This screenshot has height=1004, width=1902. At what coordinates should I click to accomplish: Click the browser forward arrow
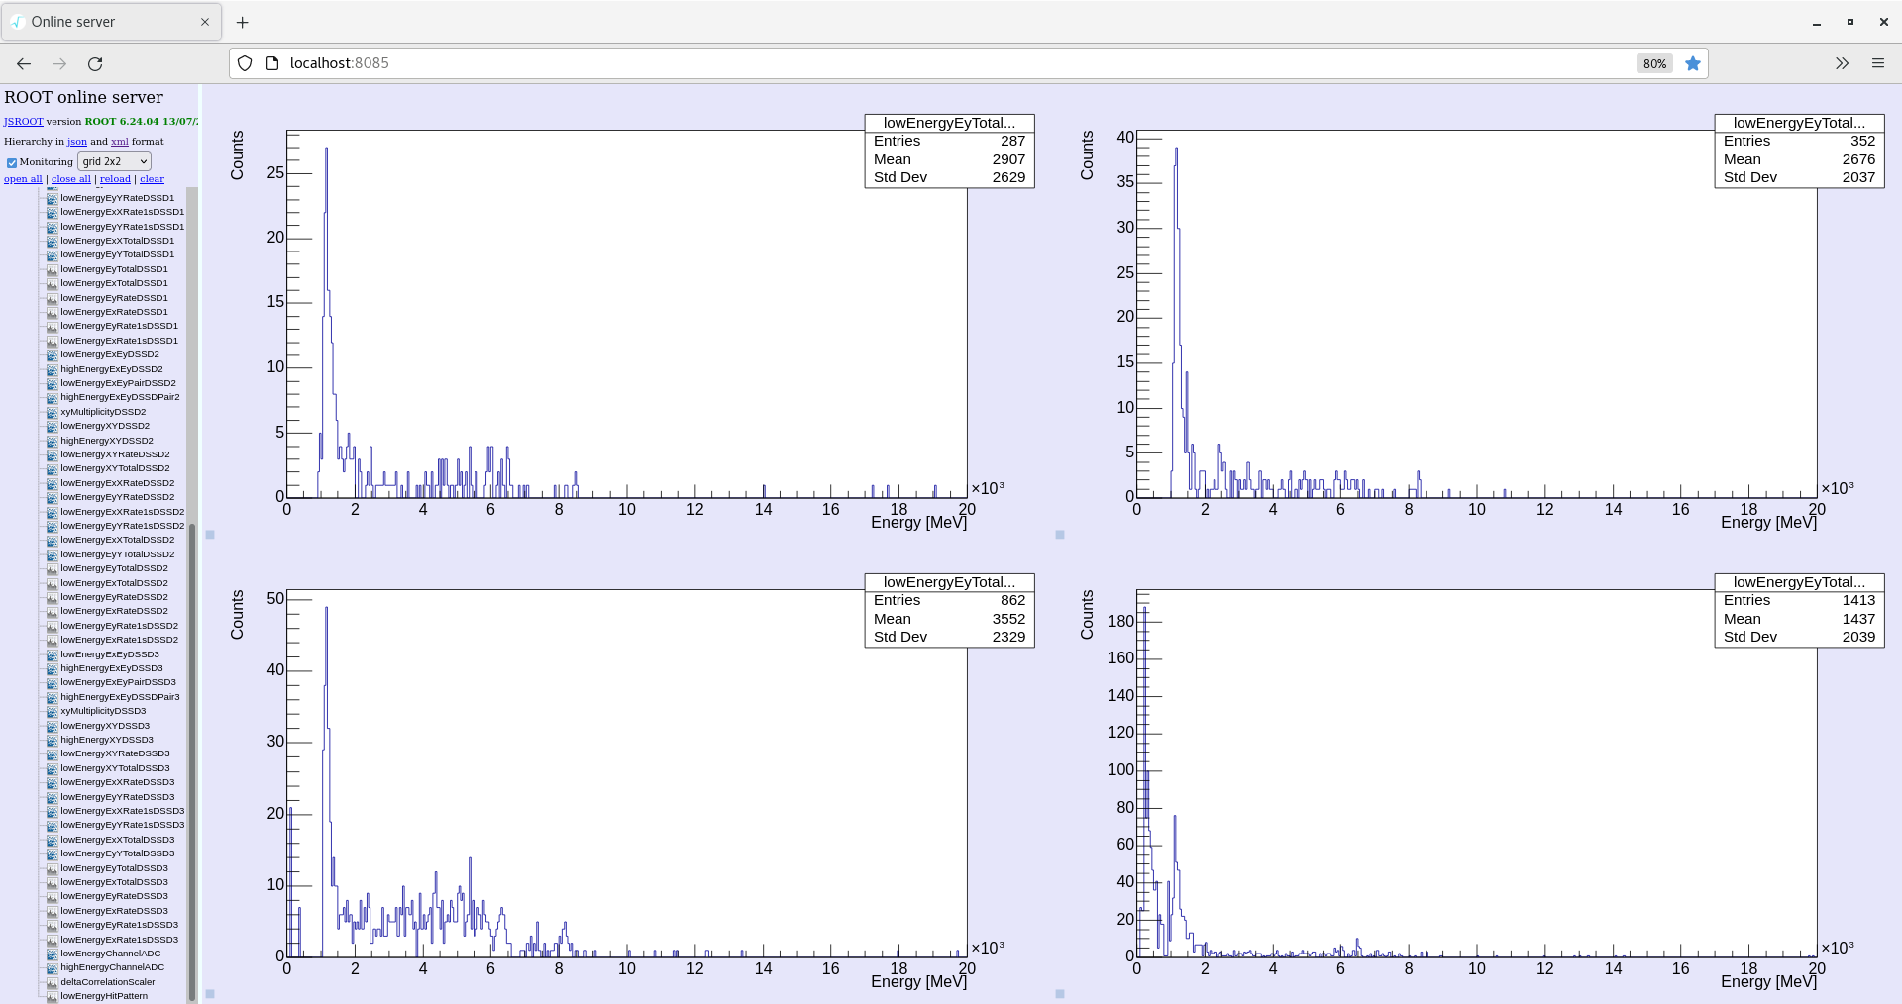click(x=59, y=63)
